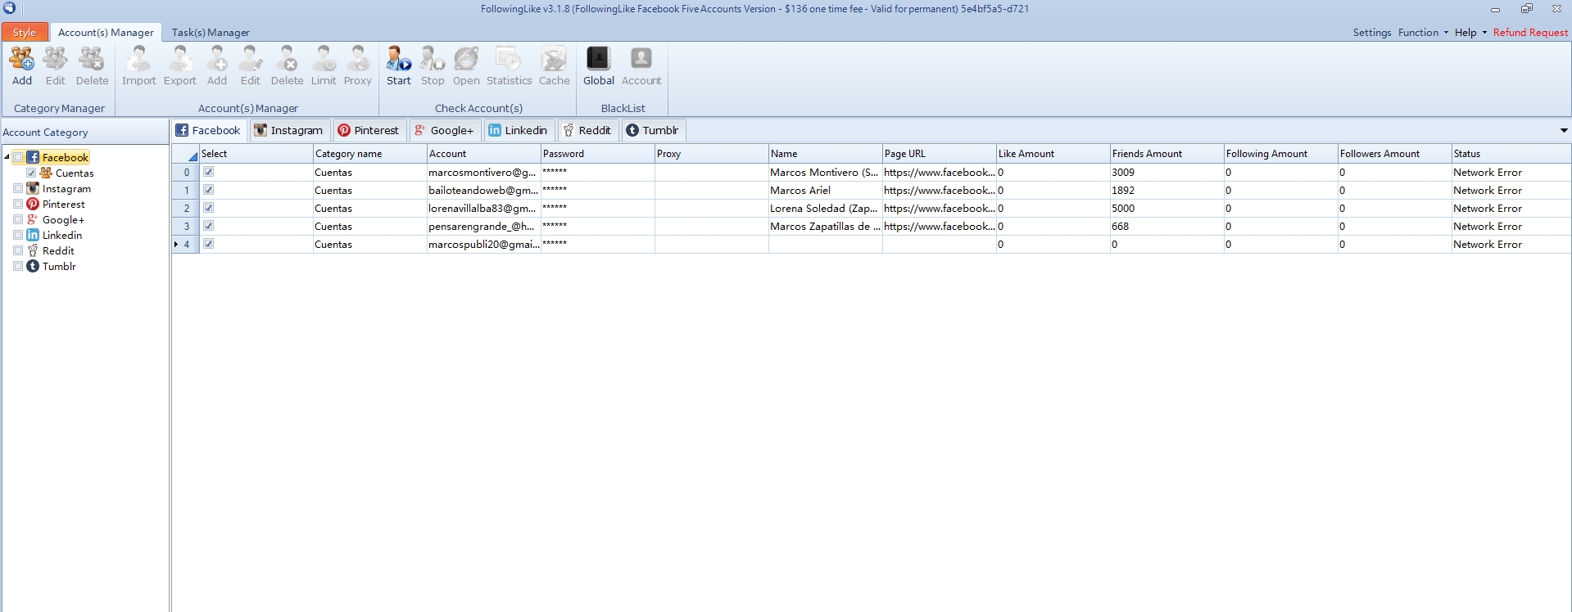
Task: Click the Proxy icon in the ribbon
Action: click(357, 65)
